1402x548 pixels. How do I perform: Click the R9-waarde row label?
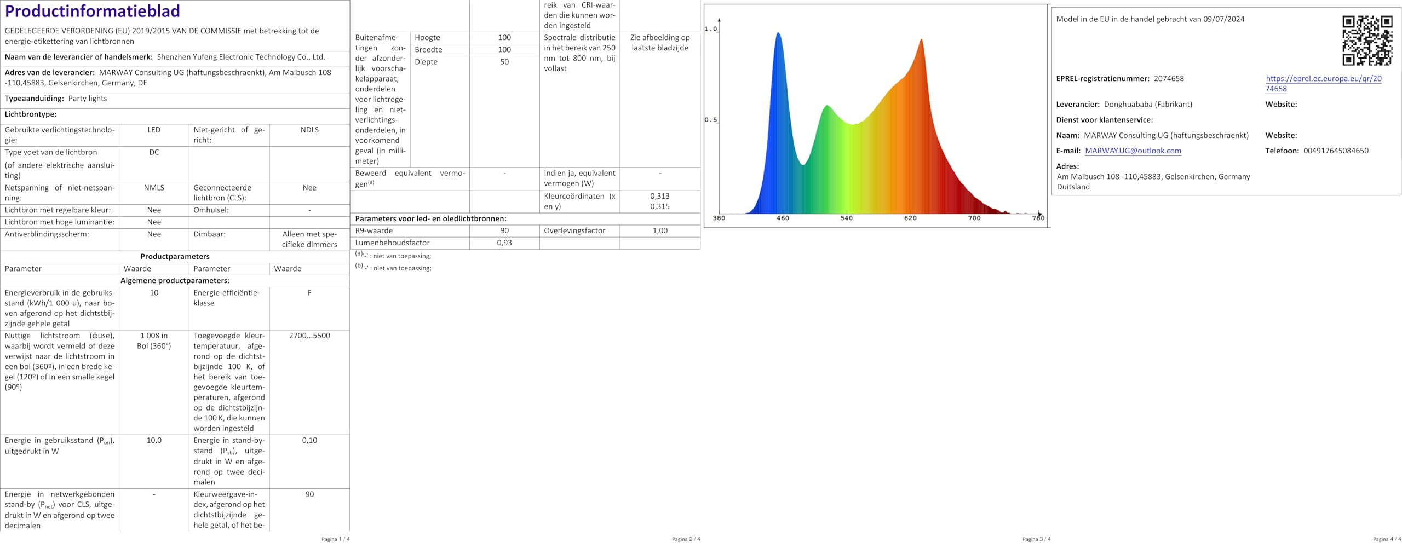point(374,230)
